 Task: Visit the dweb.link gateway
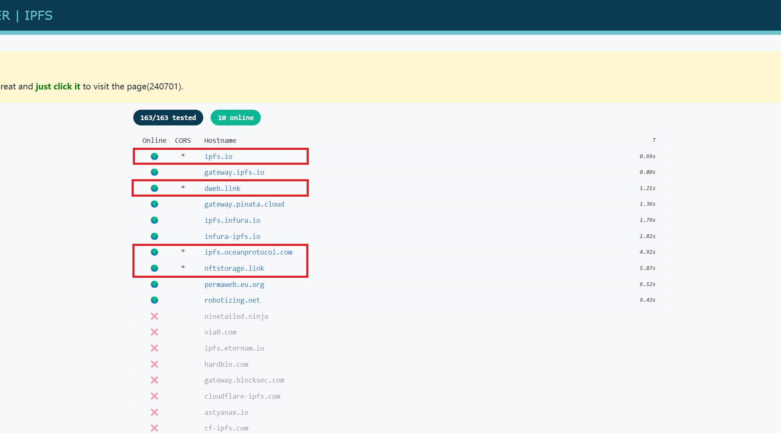click(222, 188)
